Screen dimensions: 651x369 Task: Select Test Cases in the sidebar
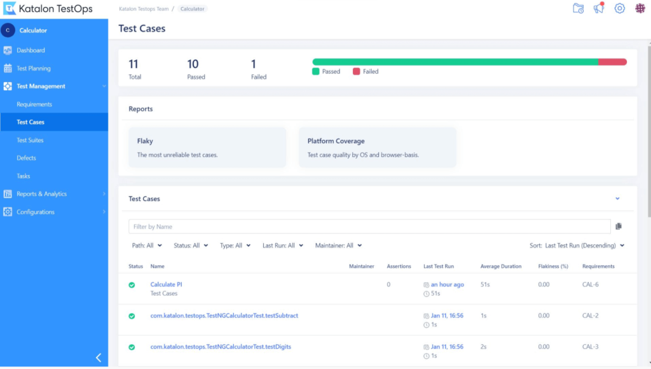pyautogui.click(x=54, y=122)
